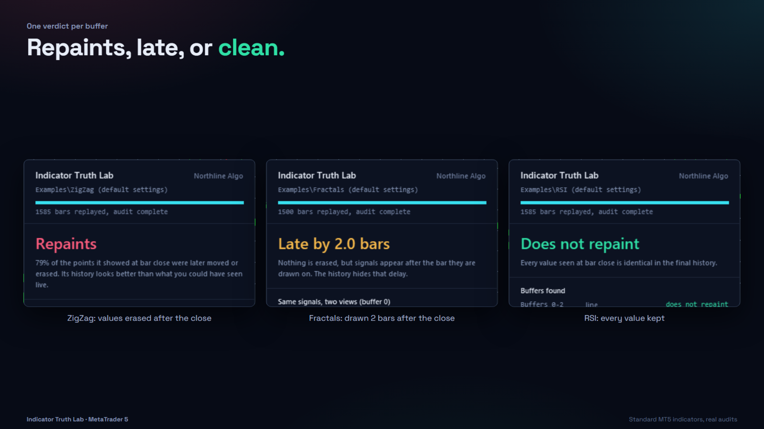
Task: Click the 'Indicator Truth Lab · MetaTrader 5' footer
Action: (x=77, y=419)
